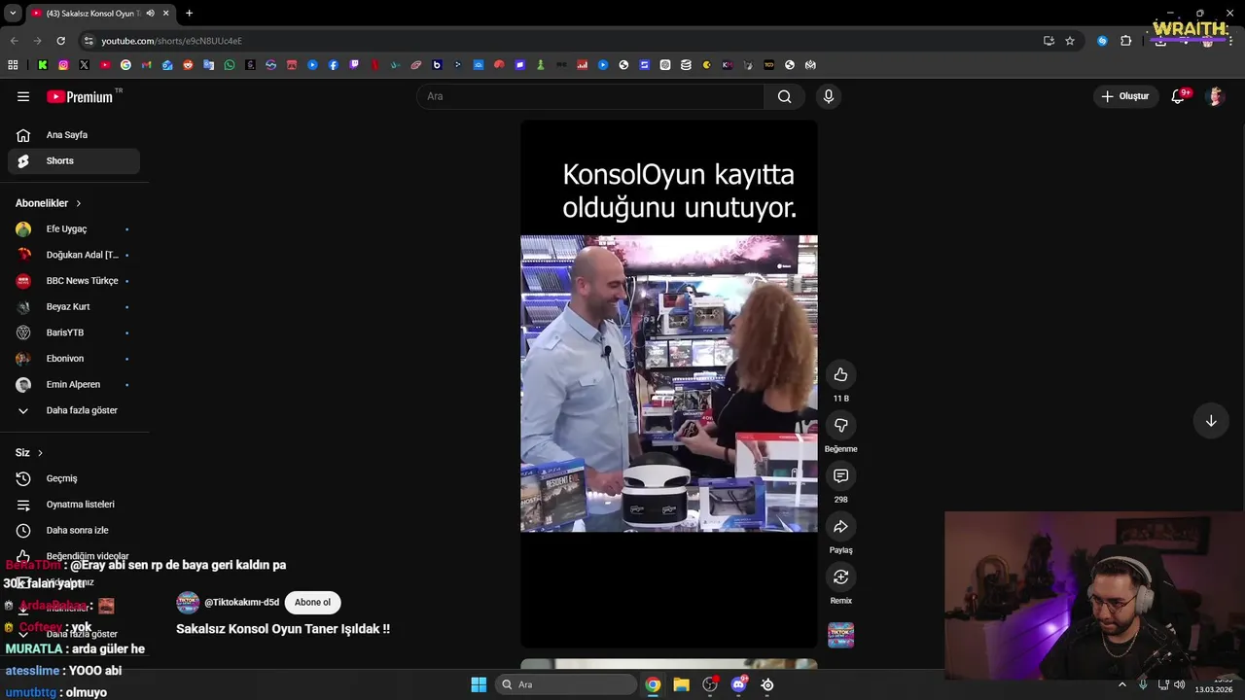Go to next short with down arrow

click(1211, 421)
